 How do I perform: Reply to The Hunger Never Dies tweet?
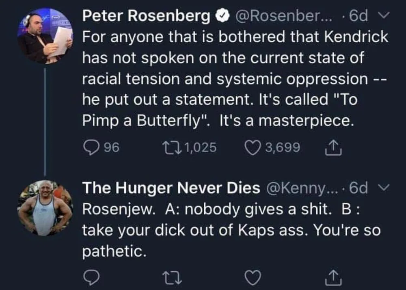[91, 277]
